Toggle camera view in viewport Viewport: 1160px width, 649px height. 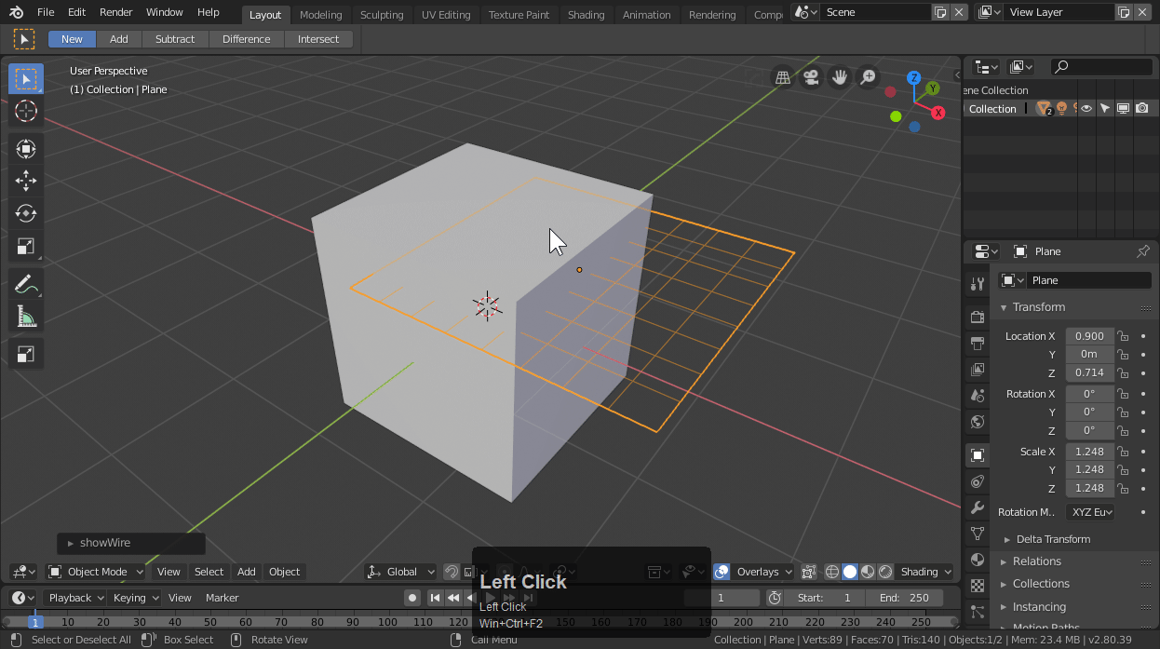pyautogui.click(x=811, y=77)
